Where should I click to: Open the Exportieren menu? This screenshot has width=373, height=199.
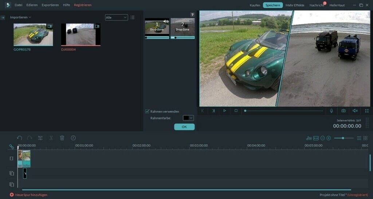[x=50, y=5]
